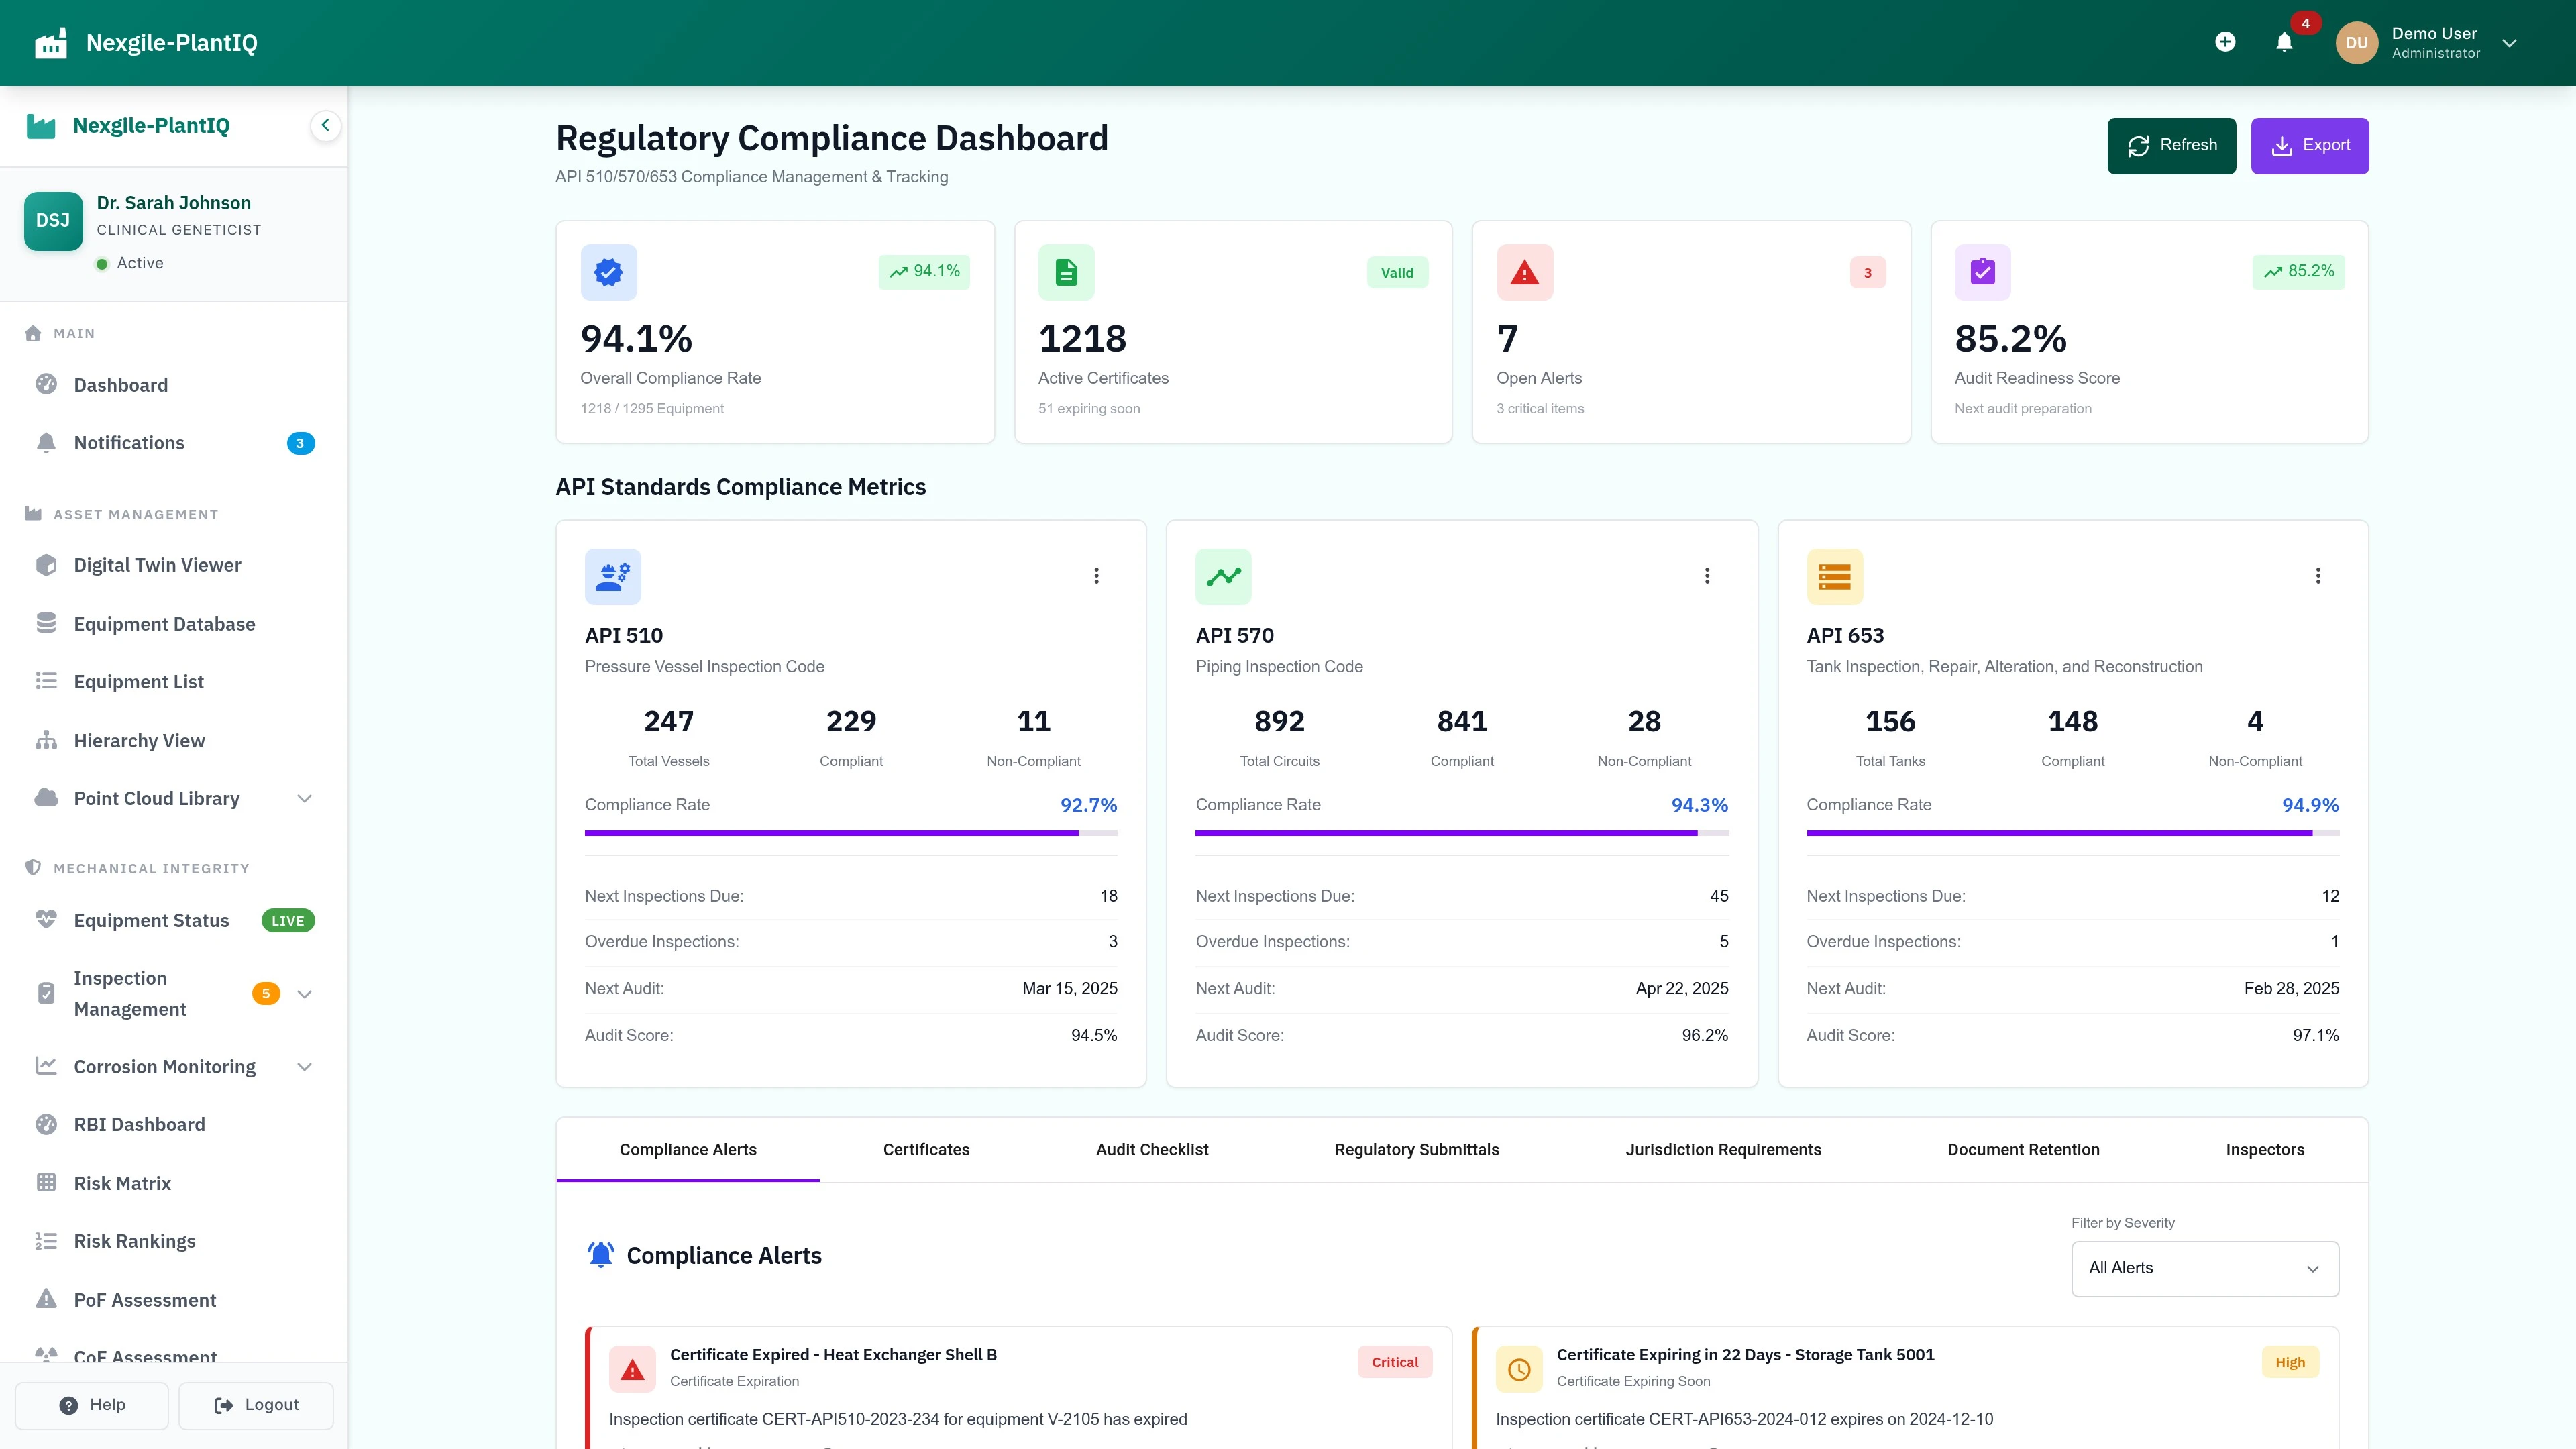Viewport: 2576px width, 1449px height.
Task: Open the Risk Matrix page
Action: coord(123,1182)
